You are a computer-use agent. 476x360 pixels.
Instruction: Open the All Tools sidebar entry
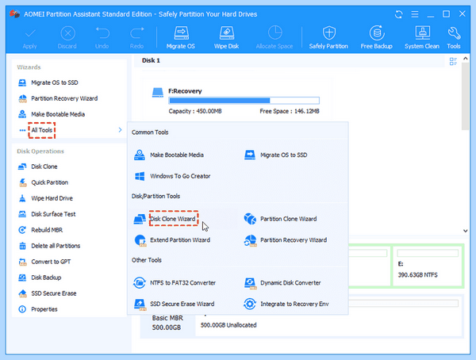coord(42,130)
